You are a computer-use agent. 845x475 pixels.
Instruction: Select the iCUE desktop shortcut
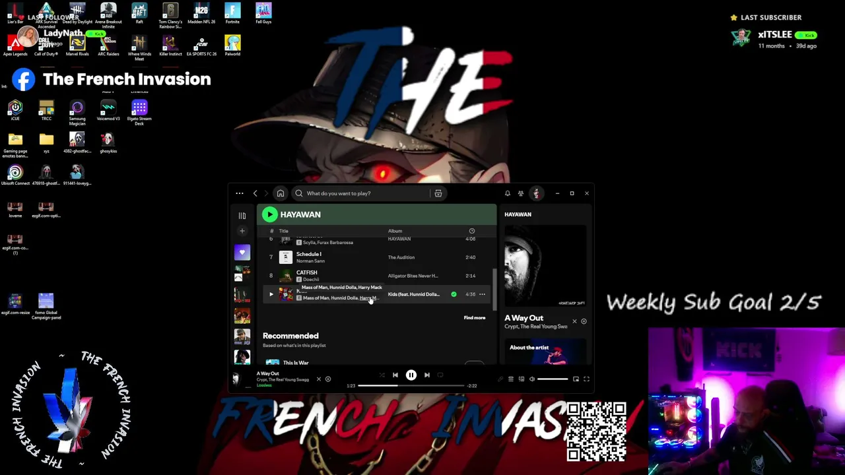coord(15,110)
